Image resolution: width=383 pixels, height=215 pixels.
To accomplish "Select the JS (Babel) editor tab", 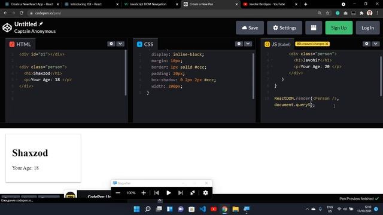I will tap(278, 44).
